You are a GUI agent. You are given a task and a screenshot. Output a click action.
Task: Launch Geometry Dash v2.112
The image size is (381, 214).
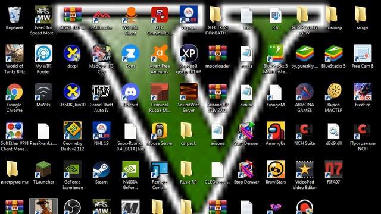pos(73,131)
